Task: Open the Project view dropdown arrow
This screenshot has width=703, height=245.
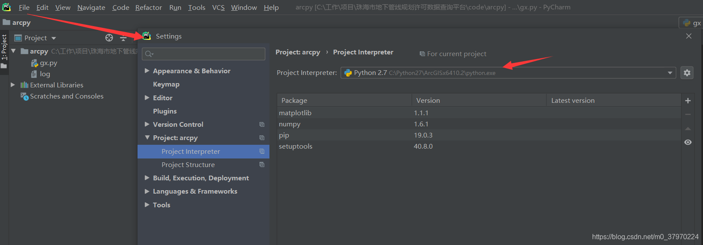Action: click(54, 38)
